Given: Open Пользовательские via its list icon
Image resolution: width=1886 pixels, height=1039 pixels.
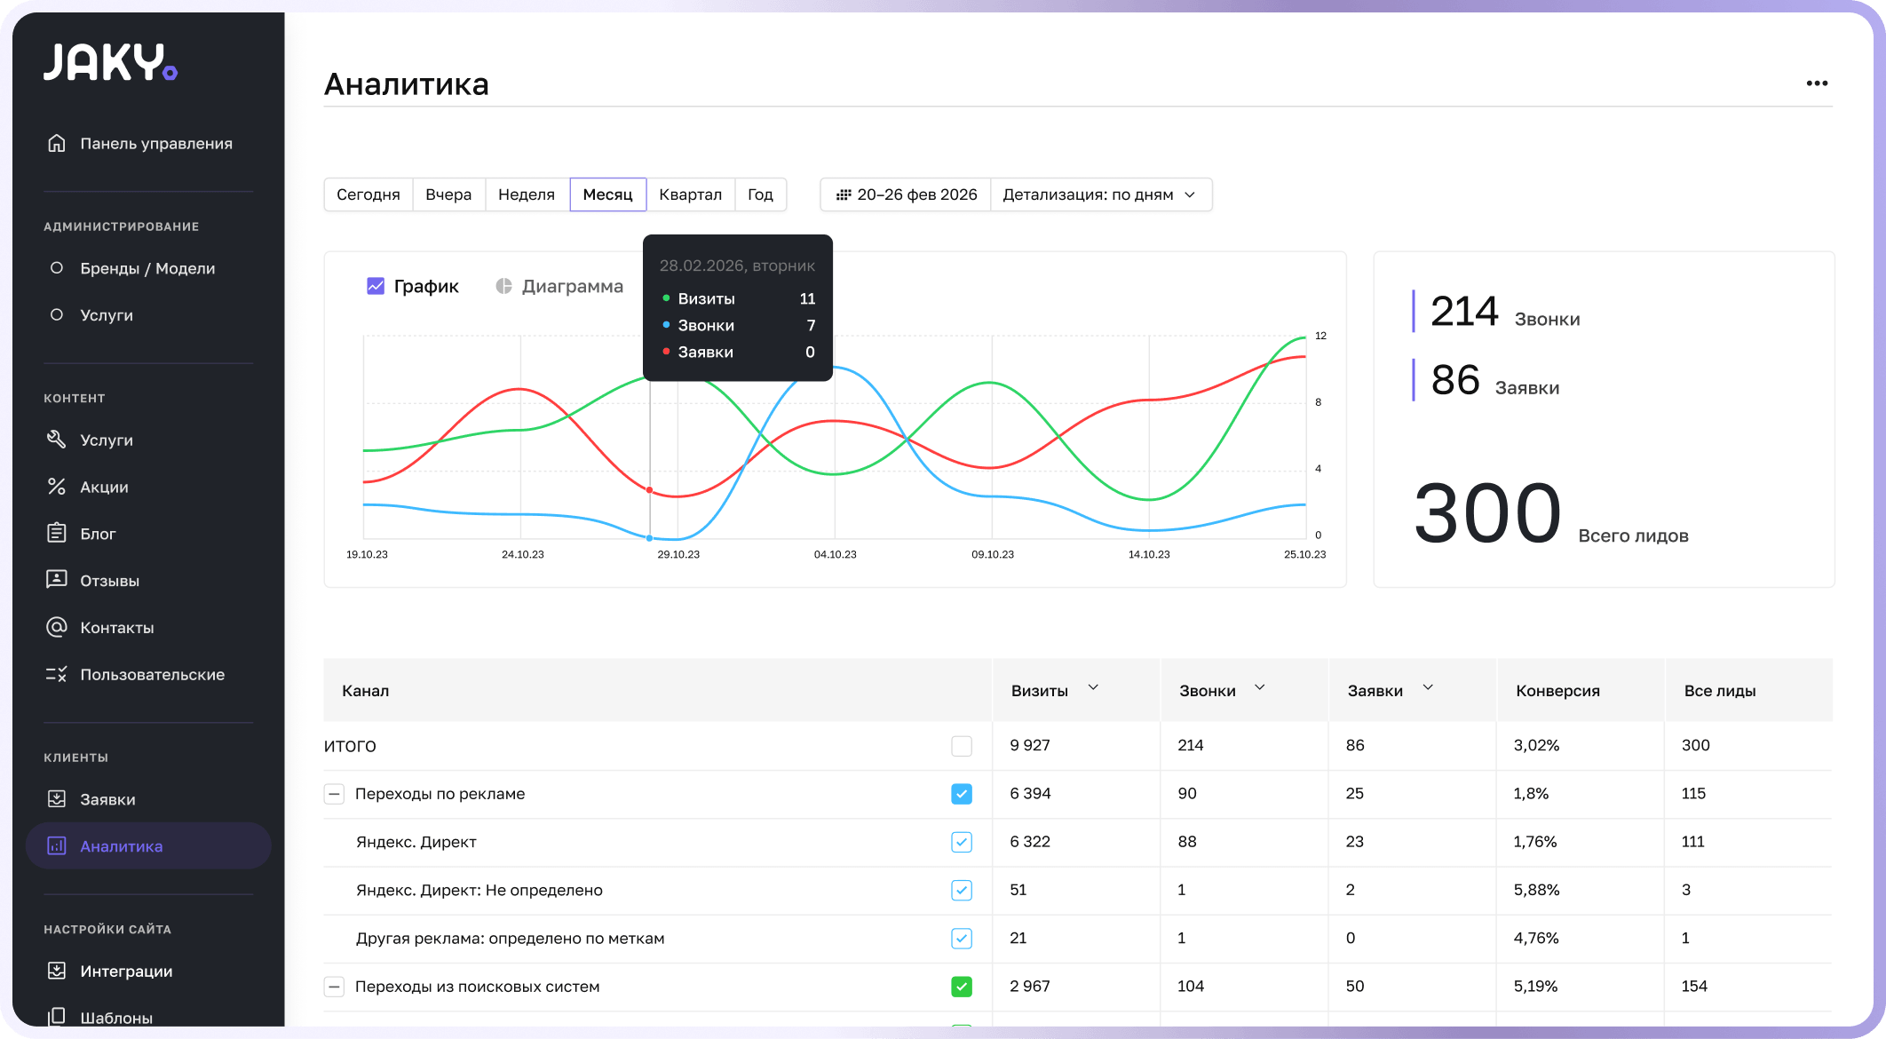Looking at the screenshot, I should tap(57, 674).
